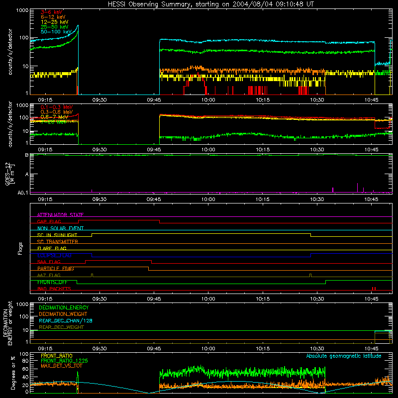Select the yellow FRONT_RATIO legend label
398x398 pixels.
(57, 356)
